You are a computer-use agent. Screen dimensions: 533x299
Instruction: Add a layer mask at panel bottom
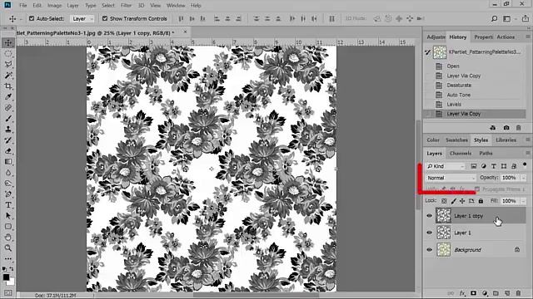474,293
